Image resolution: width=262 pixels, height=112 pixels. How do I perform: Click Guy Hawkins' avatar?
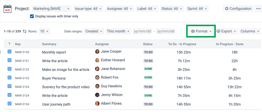coord(97,86)
